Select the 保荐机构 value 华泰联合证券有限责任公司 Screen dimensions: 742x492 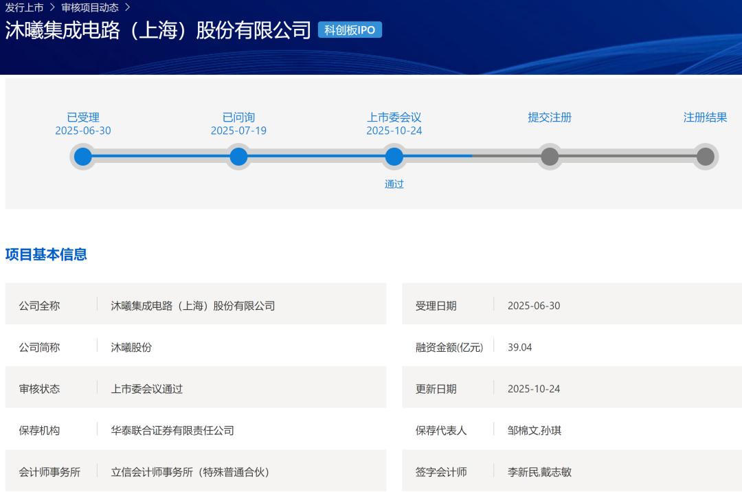[172, 430]
